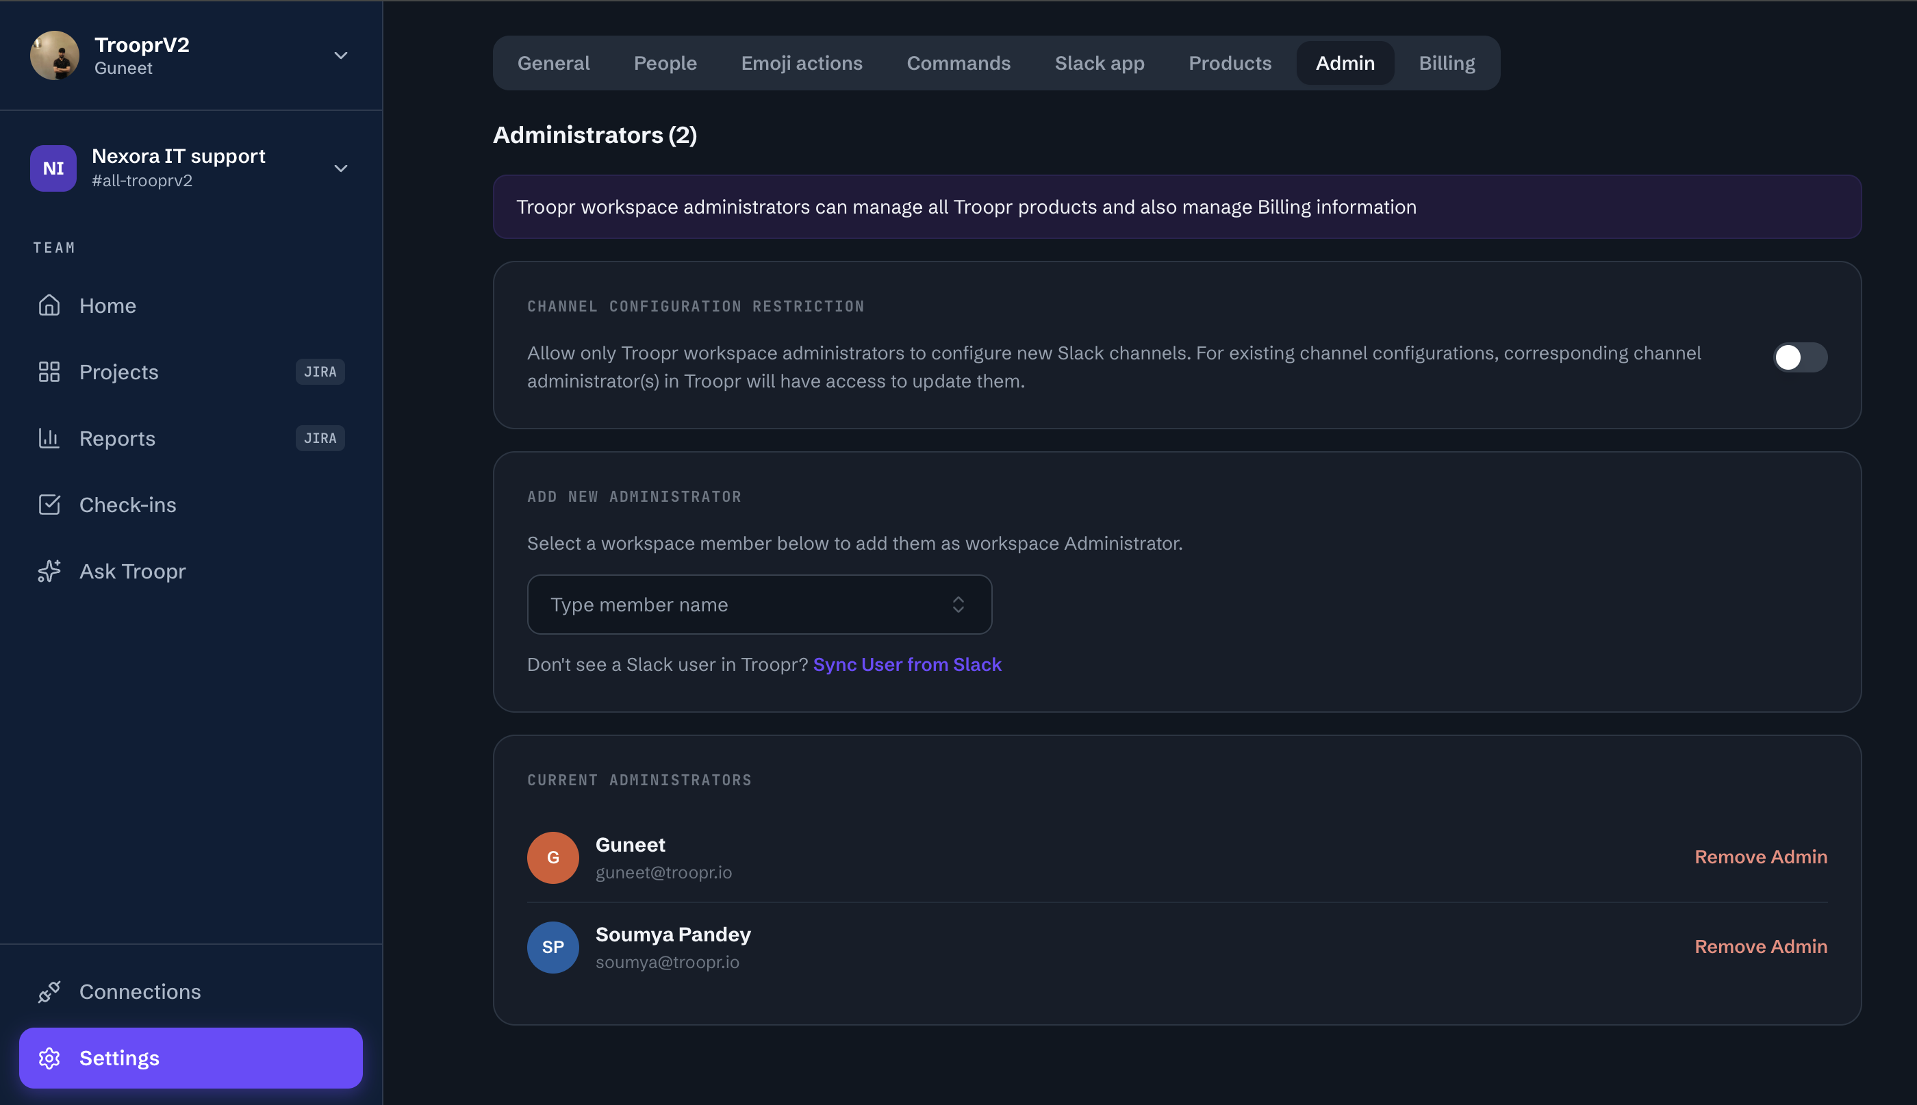
Task: Open the Commands tab
Action: [958, 63]
